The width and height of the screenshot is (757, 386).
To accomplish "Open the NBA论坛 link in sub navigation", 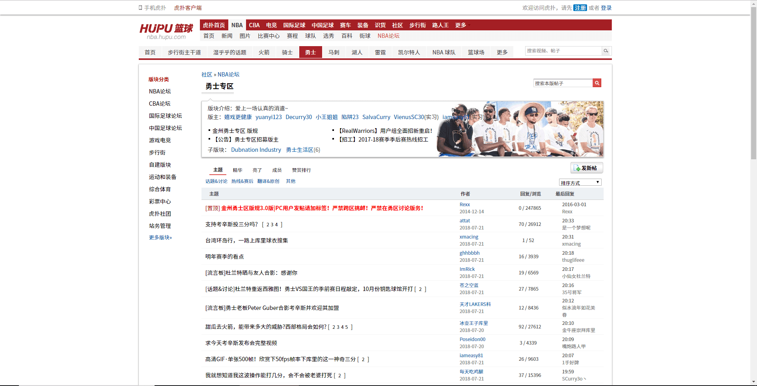I will click(x=388, y=36).
